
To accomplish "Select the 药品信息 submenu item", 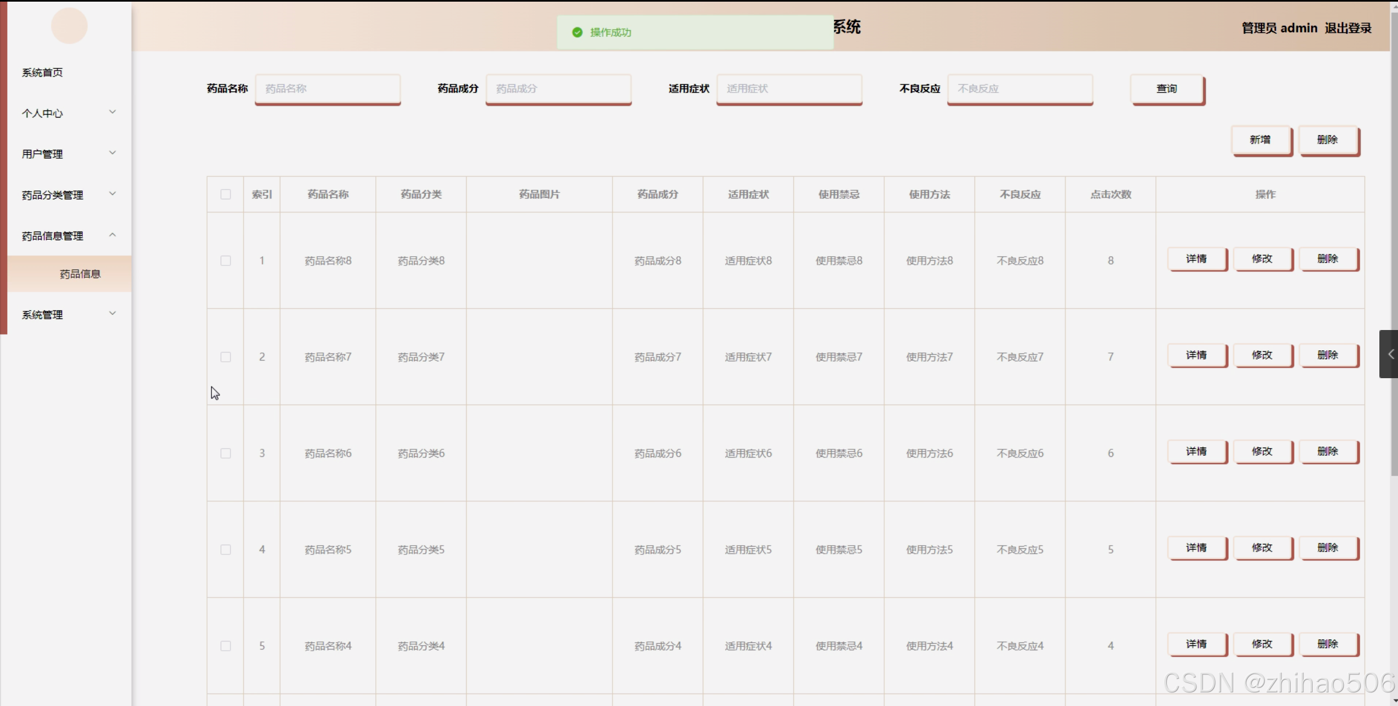I will (80, 274).
